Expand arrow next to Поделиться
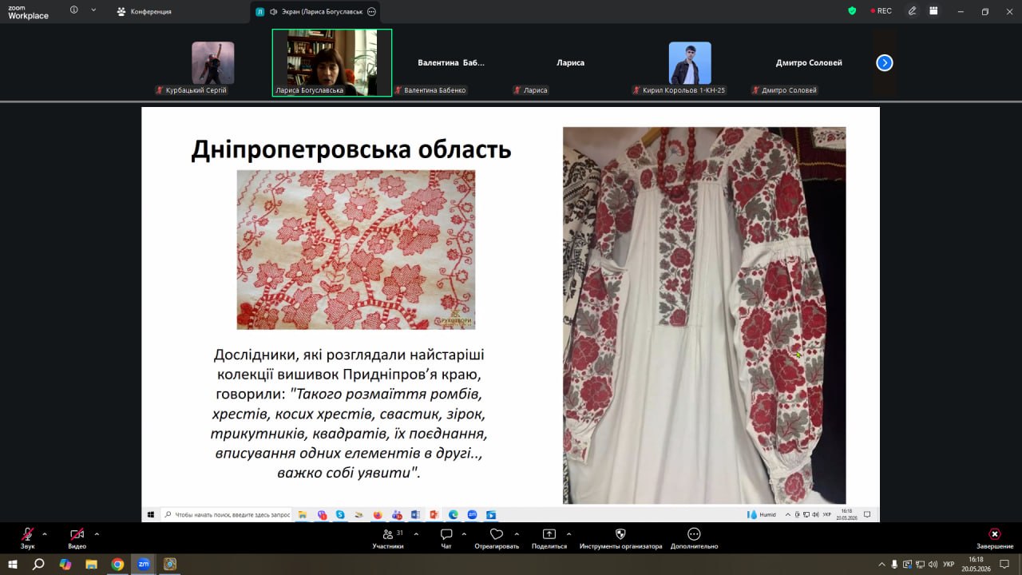This screenshot has height=575, width=1022. pos(568,533)
